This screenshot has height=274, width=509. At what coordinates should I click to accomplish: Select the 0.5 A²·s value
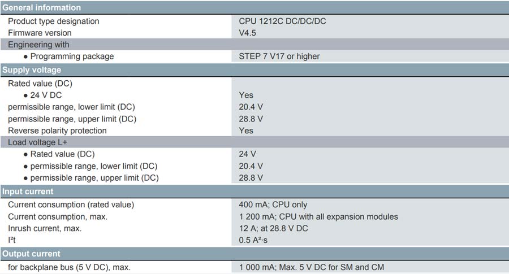click(253, 240)
